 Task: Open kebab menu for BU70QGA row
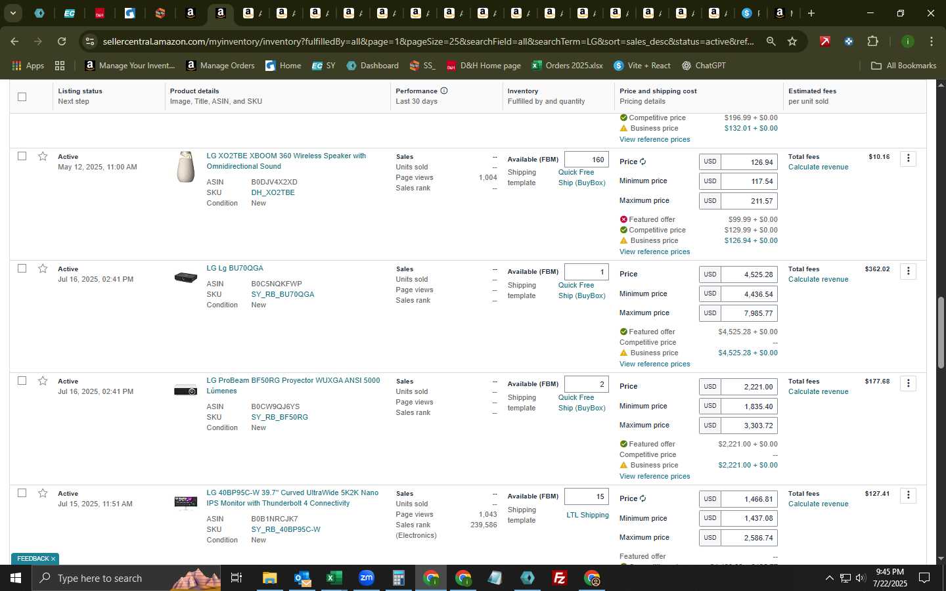pyautogui.click(x=908, y=271)
